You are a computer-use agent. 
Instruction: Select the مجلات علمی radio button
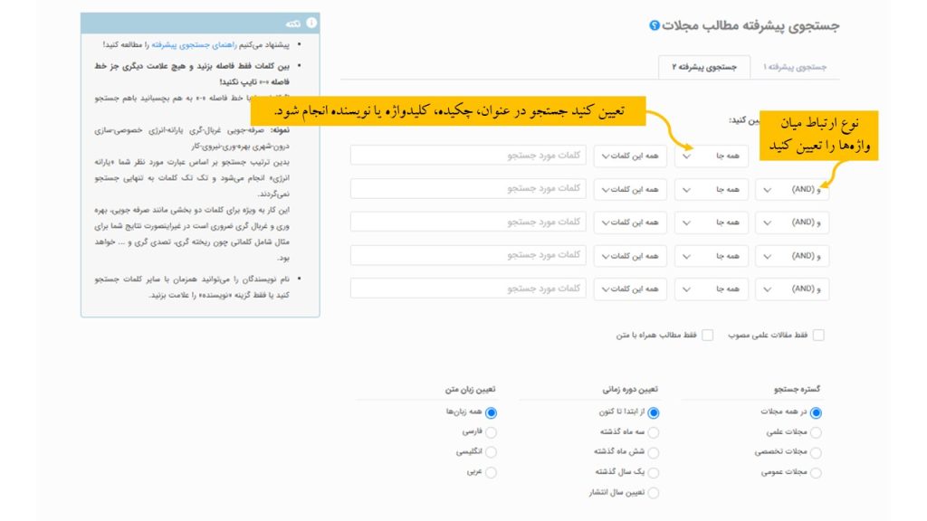click(816, 431)
